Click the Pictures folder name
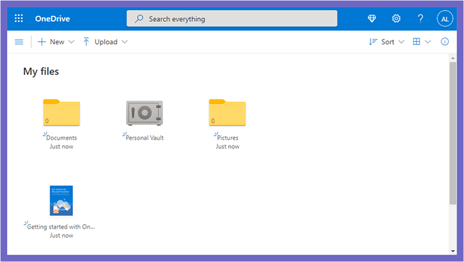464x262 pixels. click(x=227, y=138)
